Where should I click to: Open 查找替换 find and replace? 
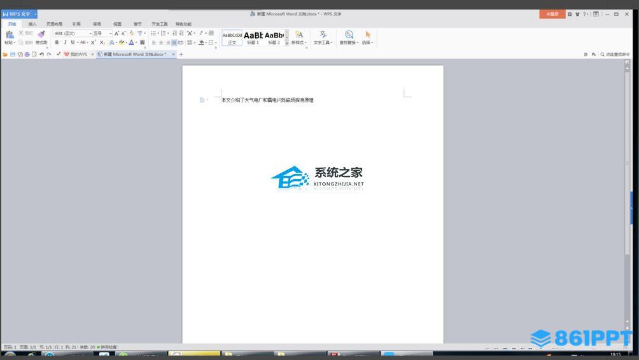pos(349,37)
